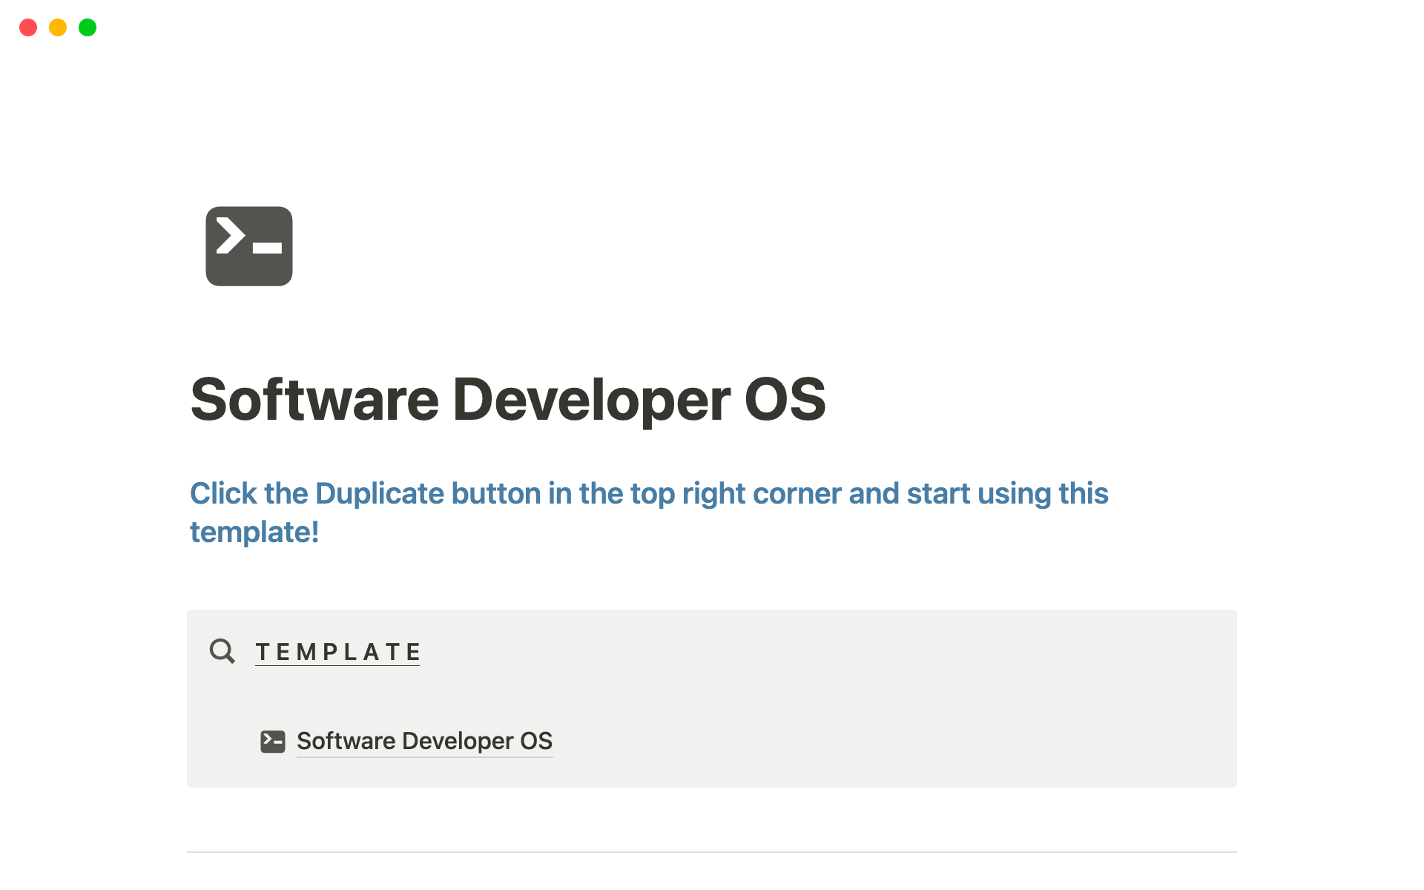The image size is (1424, 890).
Task: Click 'start using this' text in heading
Action: pos(1007,494)
